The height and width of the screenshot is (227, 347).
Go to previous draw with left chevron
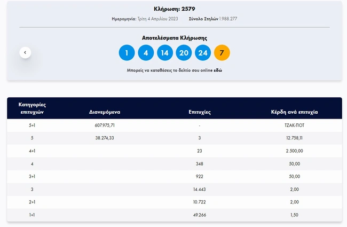pos(25,52)
